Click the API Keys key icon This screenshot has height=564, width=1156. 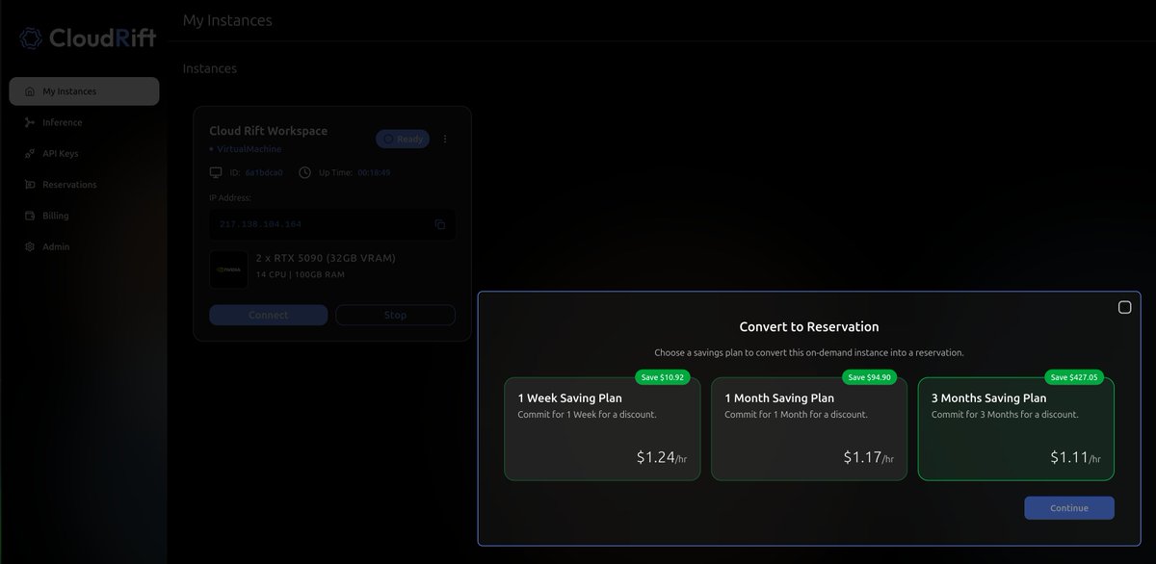(x=29, y=154)
